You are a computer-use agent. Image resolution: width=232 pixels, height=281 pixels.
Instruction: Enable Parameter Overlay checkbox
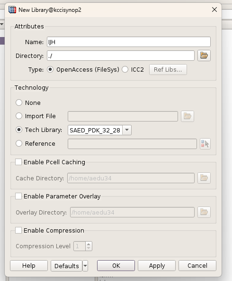point(18,196)
